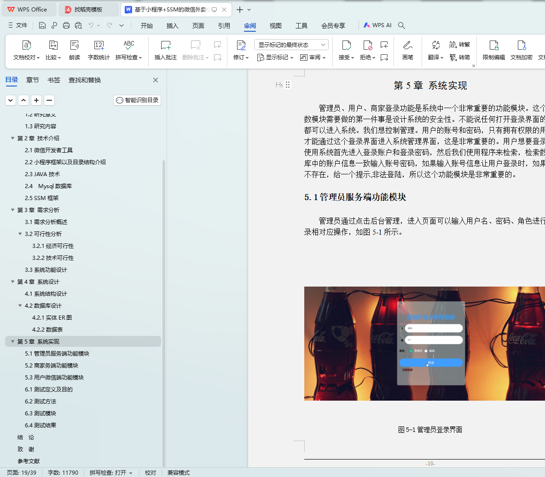Click the navigation pane scrollbar
This screenshot has height=477, width=545.
pyautogui.click(x=164, y=313)
